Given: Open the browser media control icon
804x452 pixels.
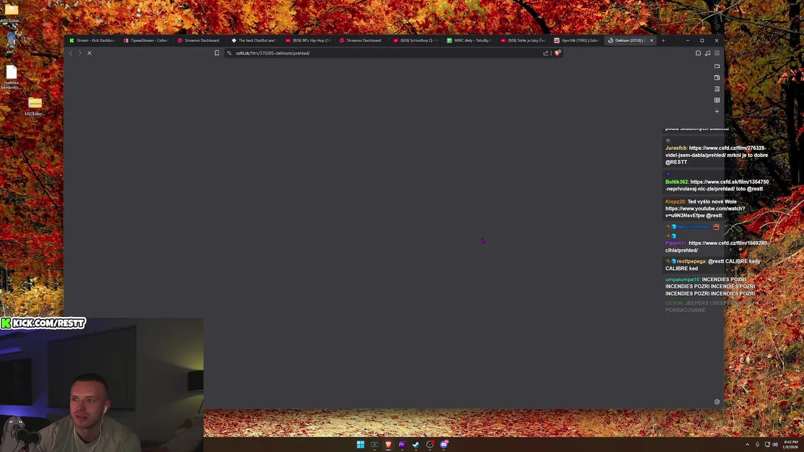Looking at the screenshot, I should [707, 53].
